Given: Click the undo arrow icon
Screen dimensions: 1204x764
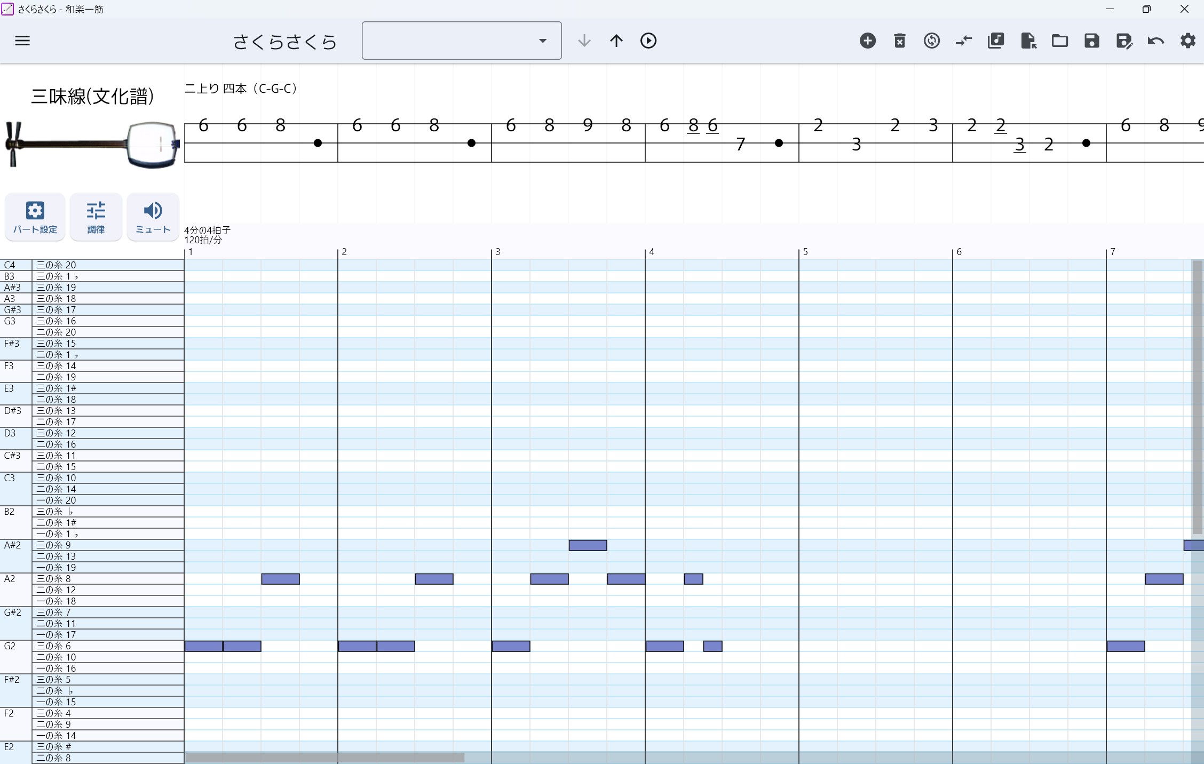Looking at the screenshot, I should [1156, 41].
